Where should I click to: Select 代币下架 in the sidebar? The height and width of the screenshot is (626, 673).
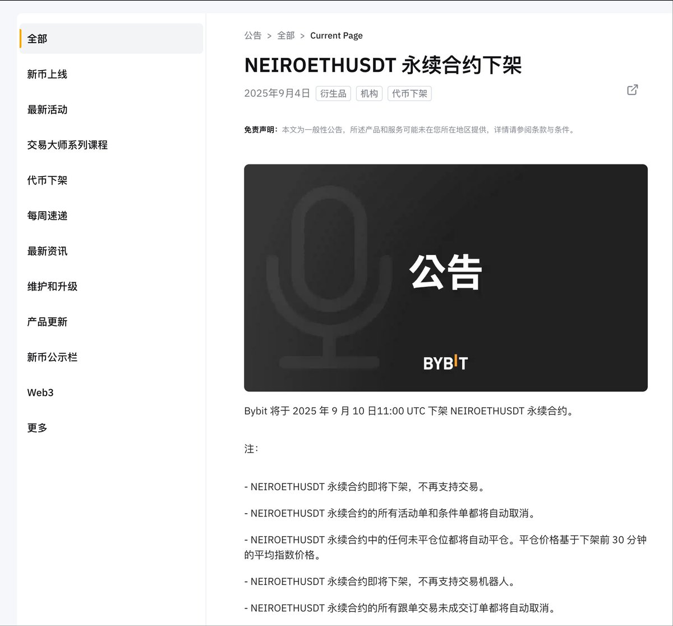click(x=47, y=180)
